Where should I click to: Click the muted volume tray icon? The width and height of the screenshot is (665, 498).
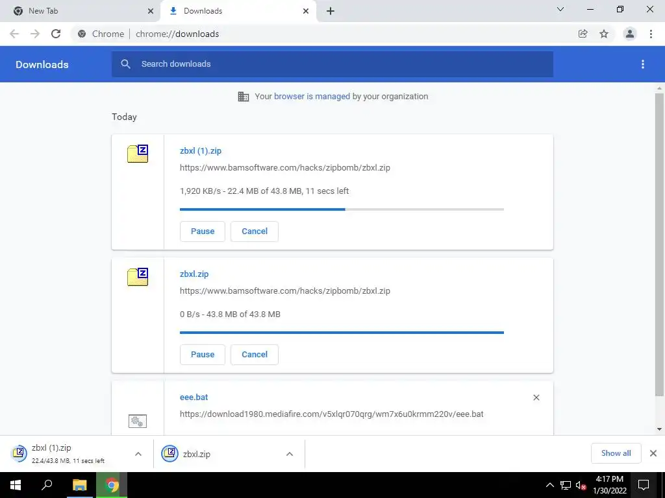pos(581,485)
